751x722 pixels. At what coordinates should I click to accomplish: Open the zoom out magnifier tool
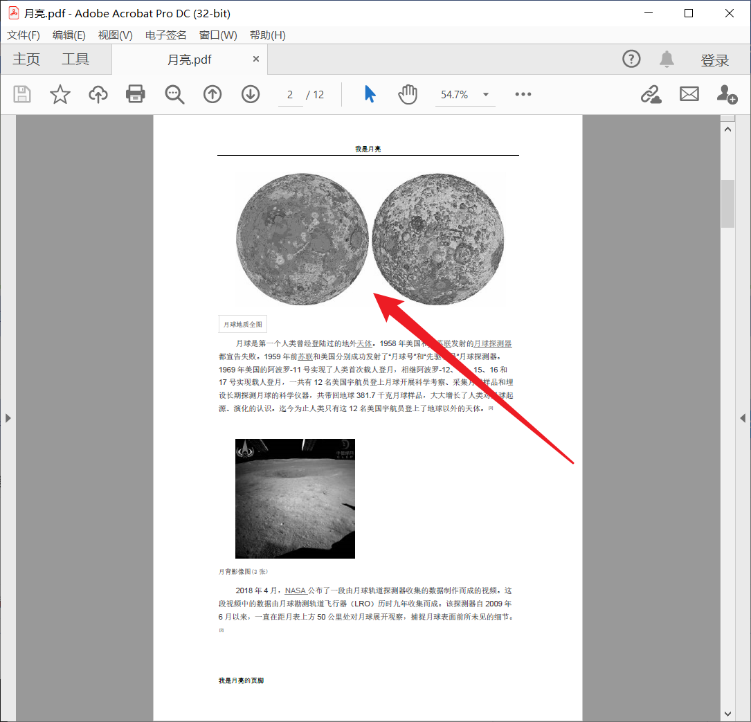[x=174, y=94]
